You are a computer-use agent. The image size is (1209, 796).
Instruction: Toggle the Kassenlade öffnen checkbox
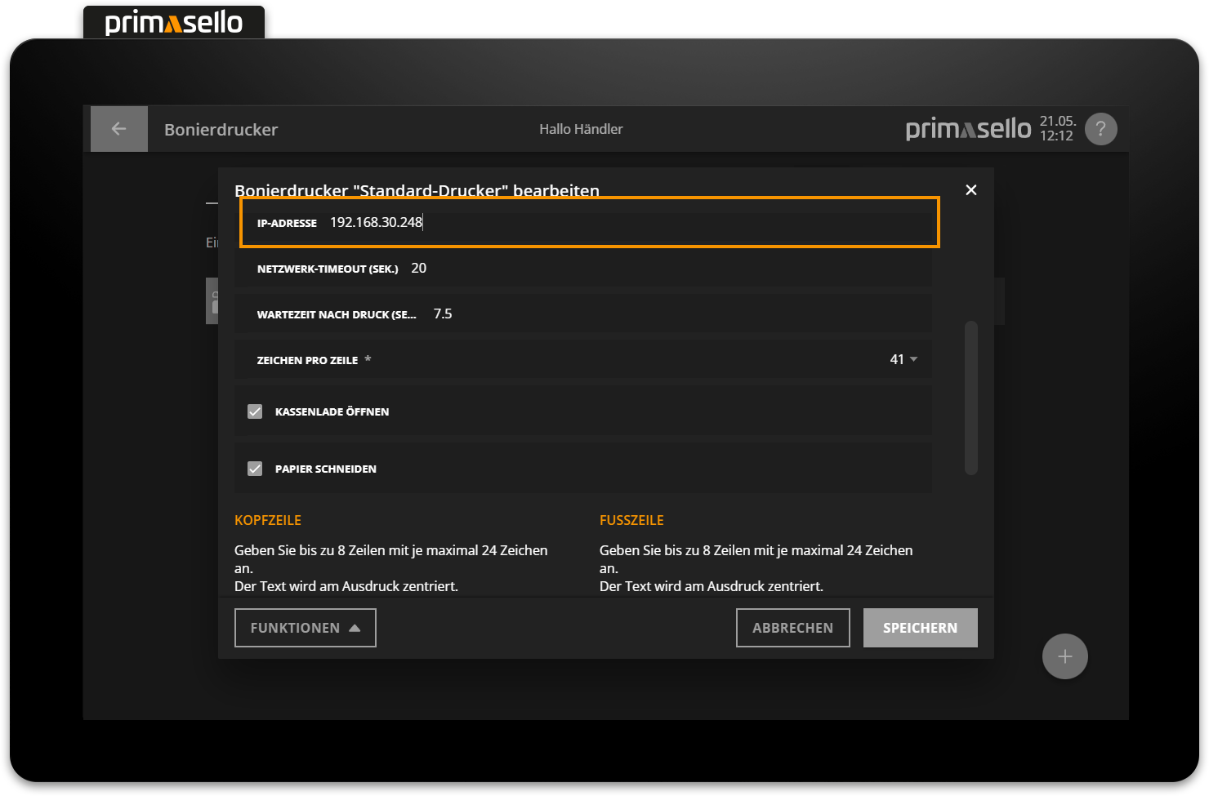[x=255, y=411]
